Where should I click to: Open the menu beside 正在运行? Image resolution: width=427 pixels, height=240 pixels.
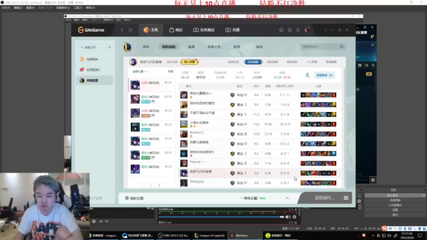tap(346, 198)
